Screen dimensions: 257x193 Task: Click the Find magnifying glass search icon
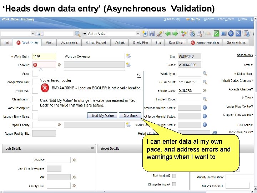pos(78,34)
